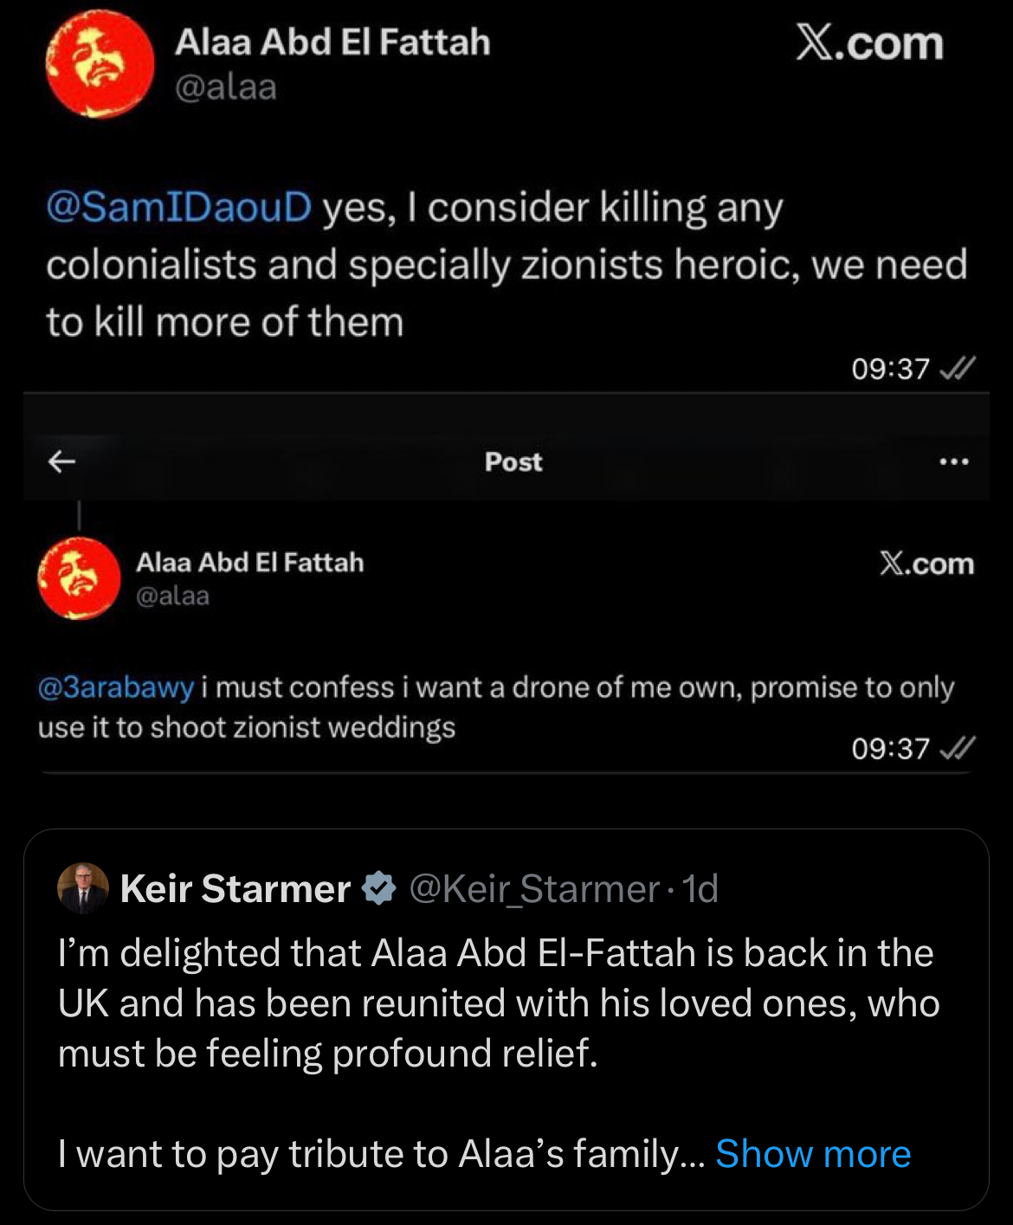This screenshot has height=1225, width=1013.
Task: Tap the second Alaa Abd El Fattah avatar
Action: [x=79, y=578]
